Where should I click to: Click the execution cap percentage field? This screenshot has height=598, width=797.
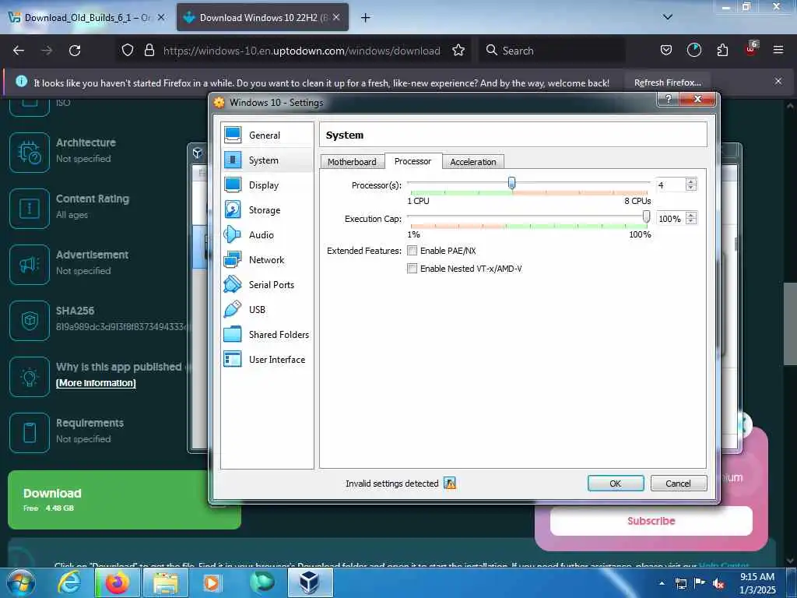670,219
